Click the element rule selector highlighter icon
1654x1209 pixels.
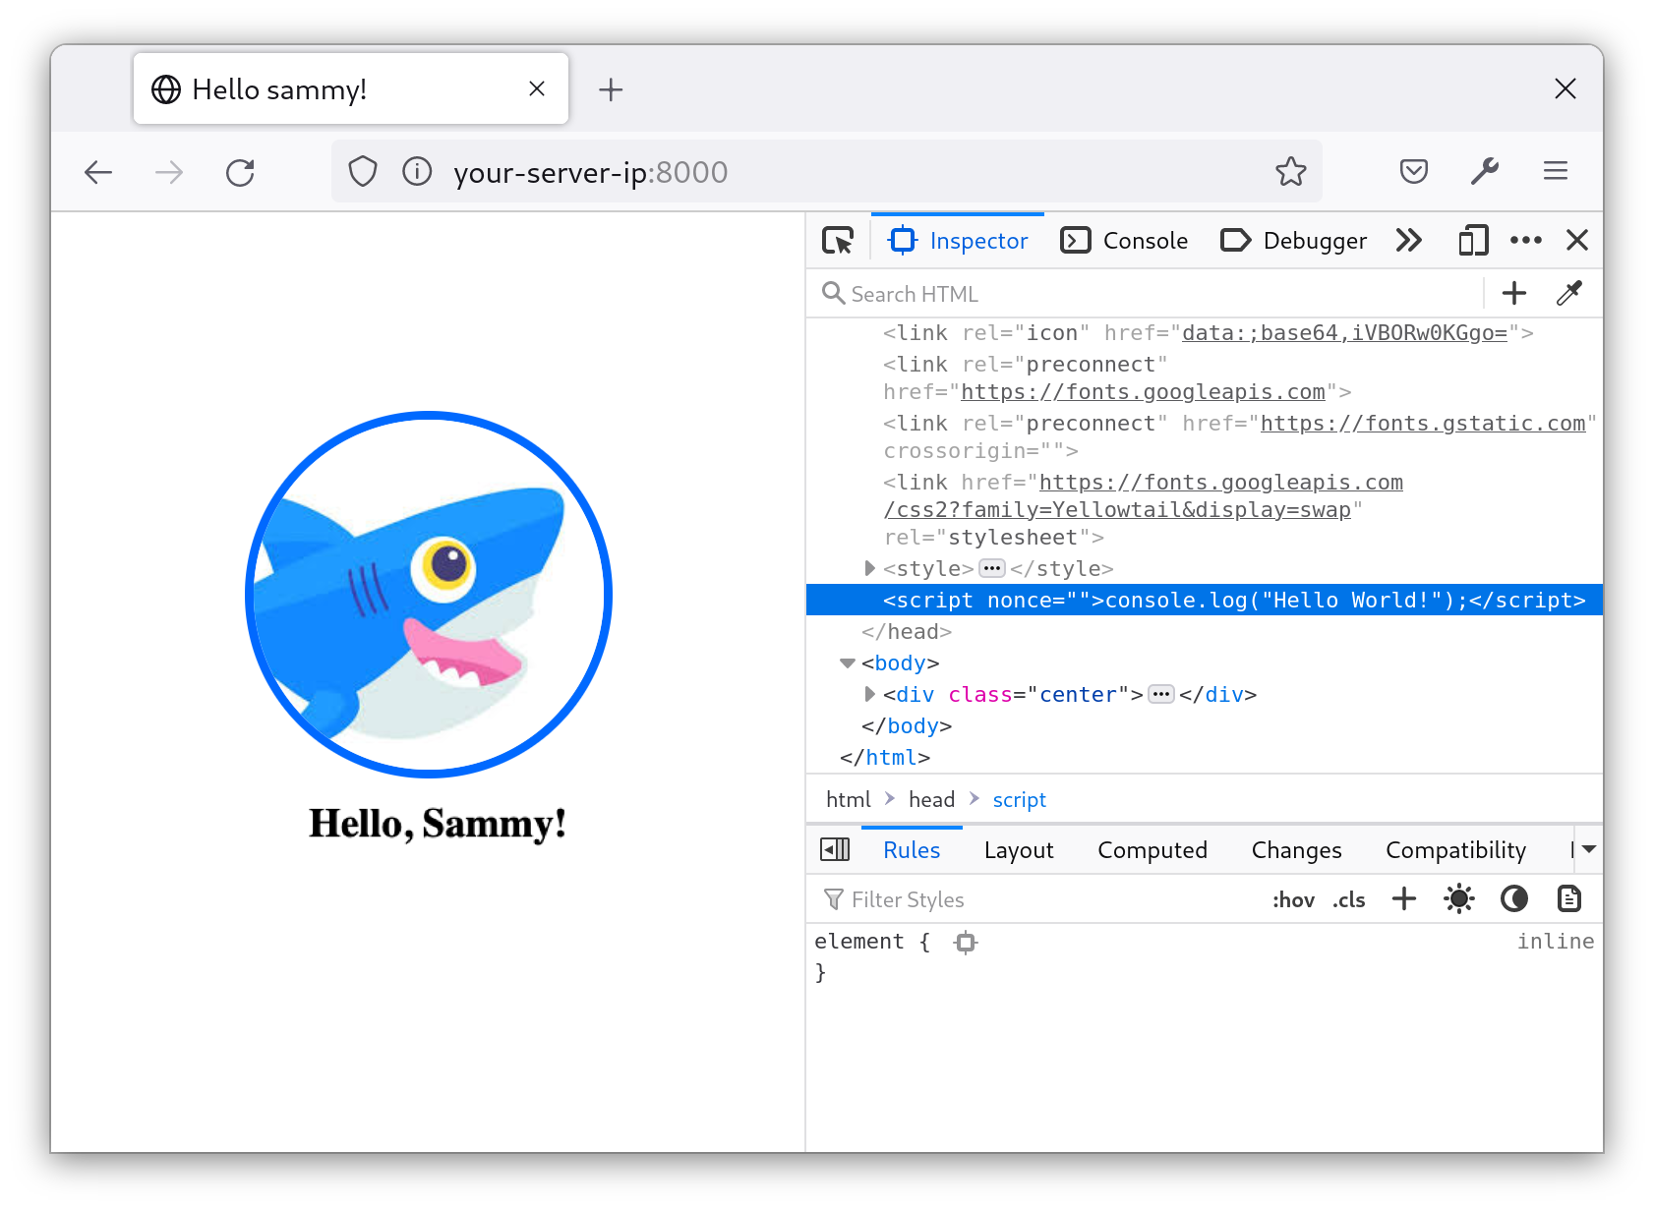pos(966,943)
